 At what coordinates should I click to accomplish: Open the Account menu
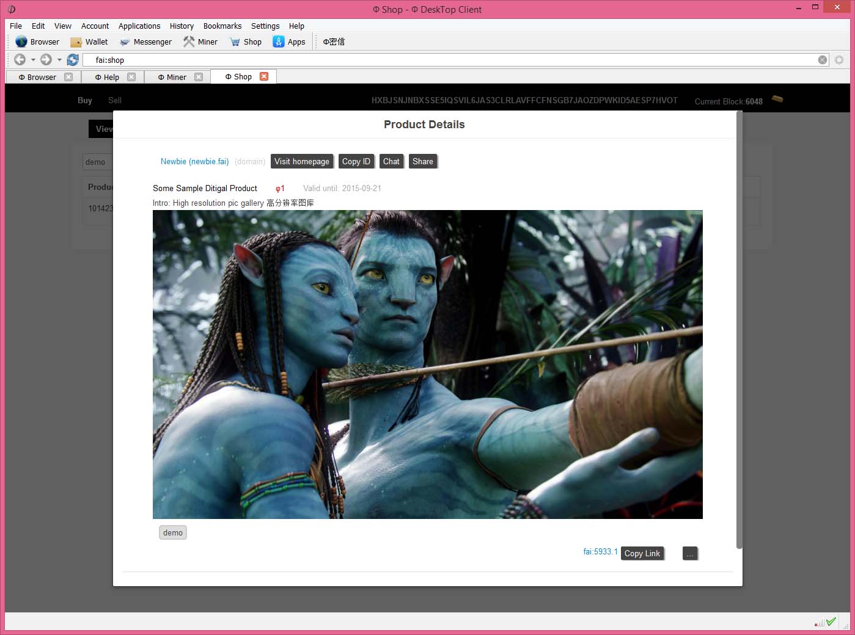(x=95, y=26)
